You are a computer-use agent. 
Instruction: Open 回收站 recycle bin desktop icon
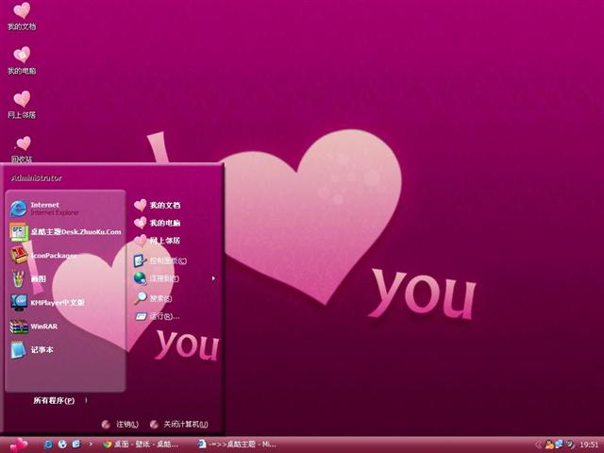click(22, 149)
